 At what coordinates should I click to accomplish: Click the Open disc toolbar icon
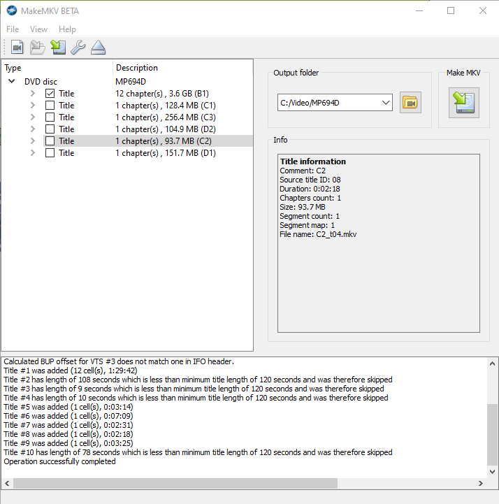click(38, 48)
